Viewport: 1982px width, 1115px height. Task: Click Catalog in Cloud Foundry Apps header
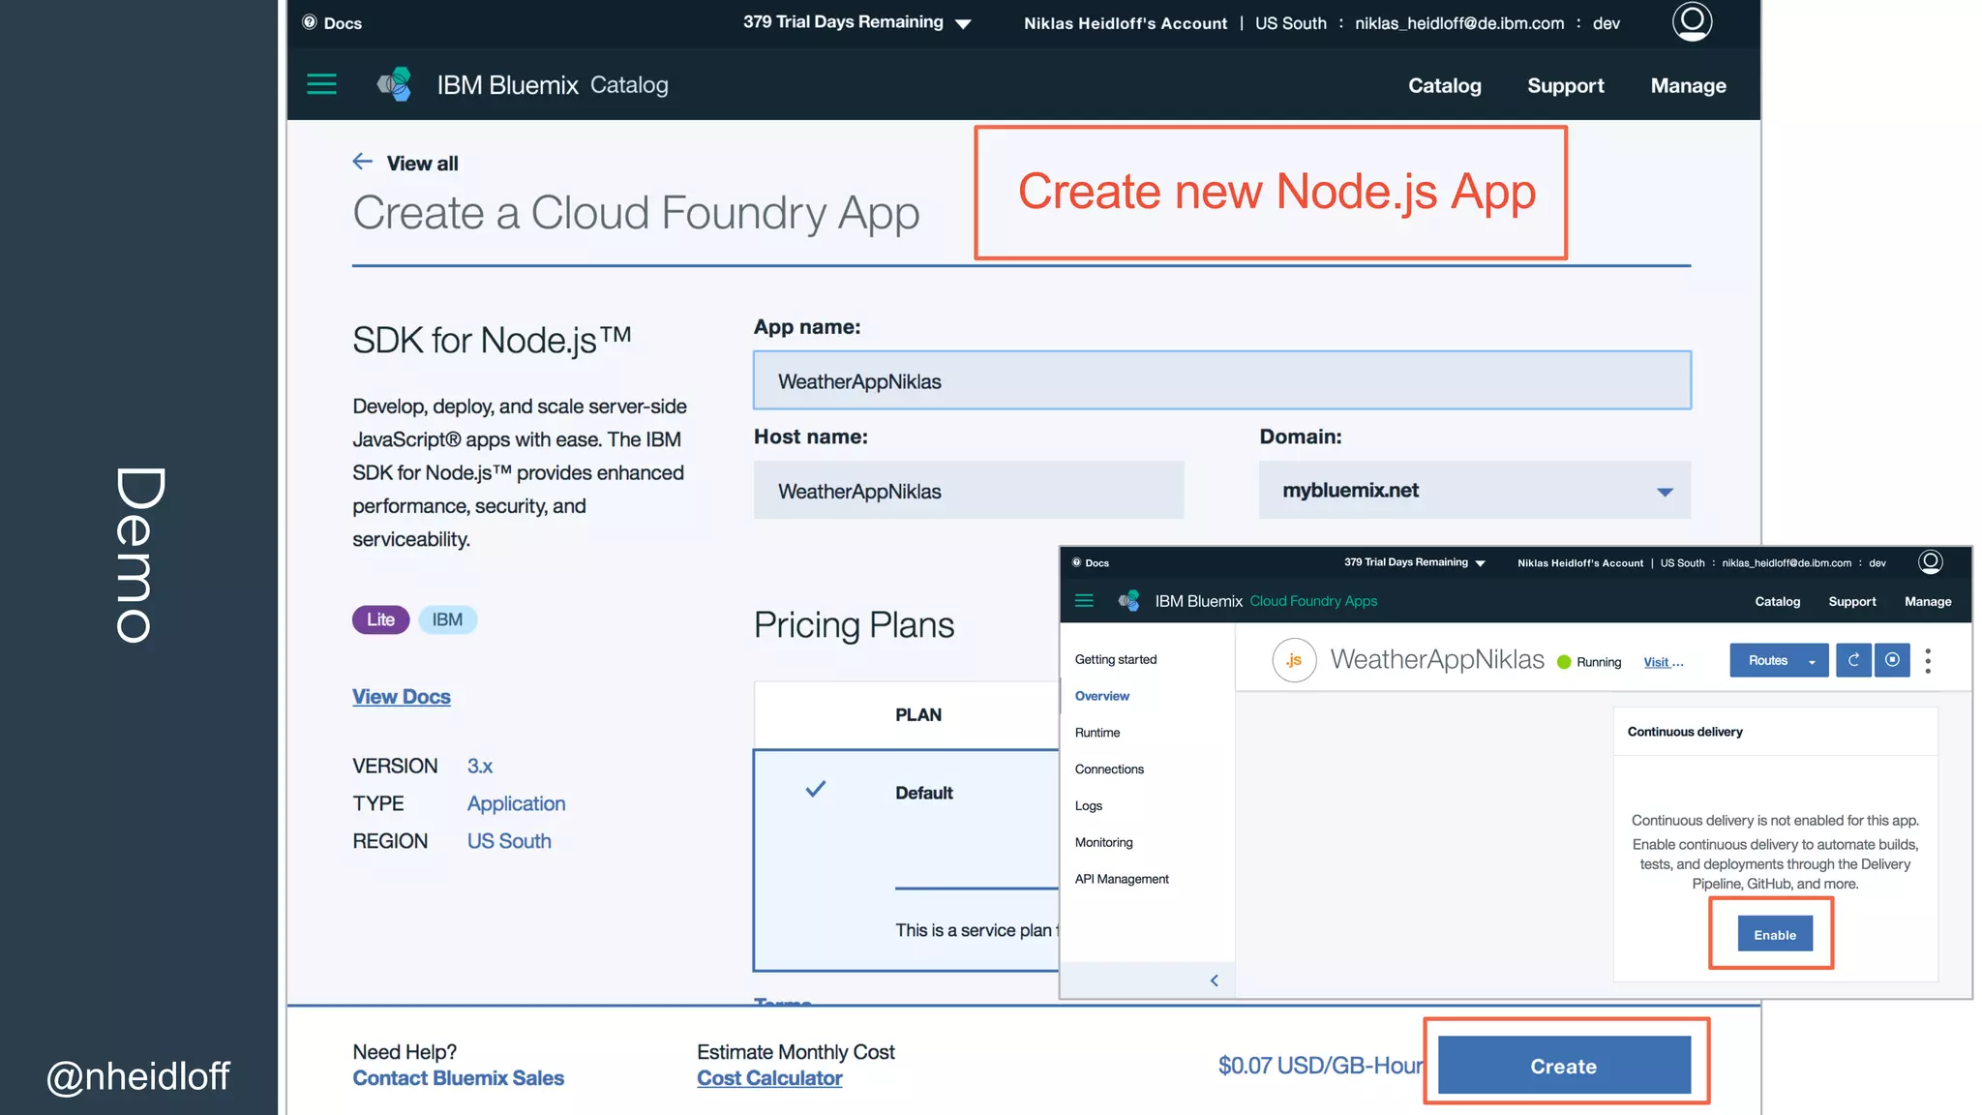click(1777, 601)
